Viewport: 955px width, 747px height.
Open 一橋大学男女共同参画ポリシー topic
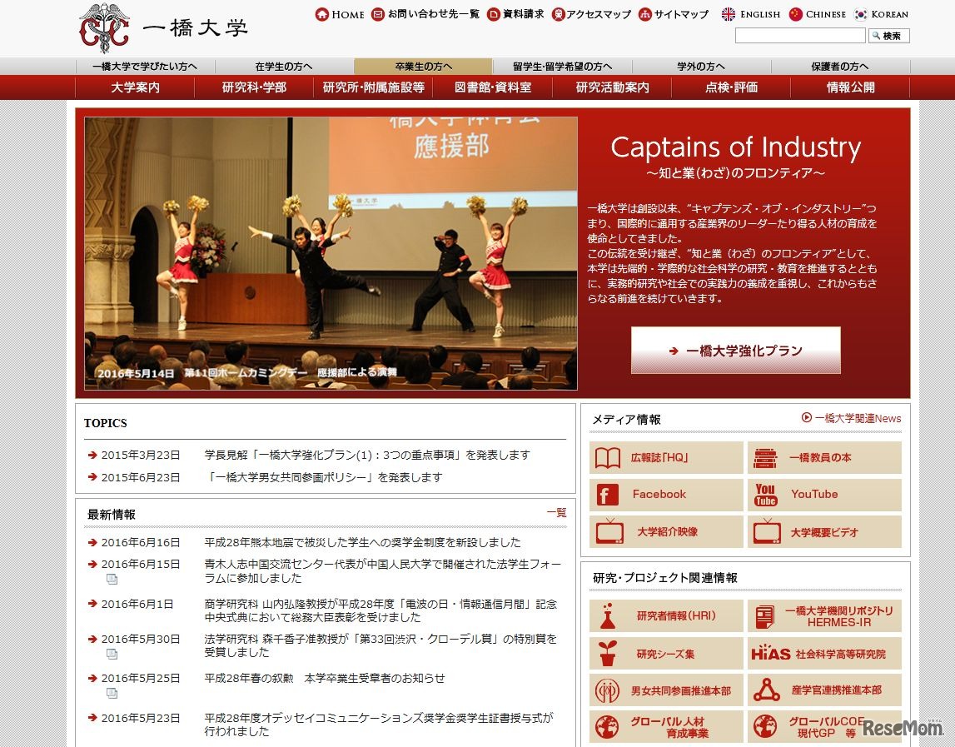click(323, 477)
